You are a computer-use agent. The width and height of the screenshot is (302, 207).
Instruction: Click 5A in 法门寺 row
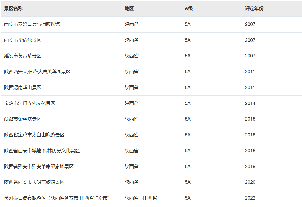[x=188, y=103]
